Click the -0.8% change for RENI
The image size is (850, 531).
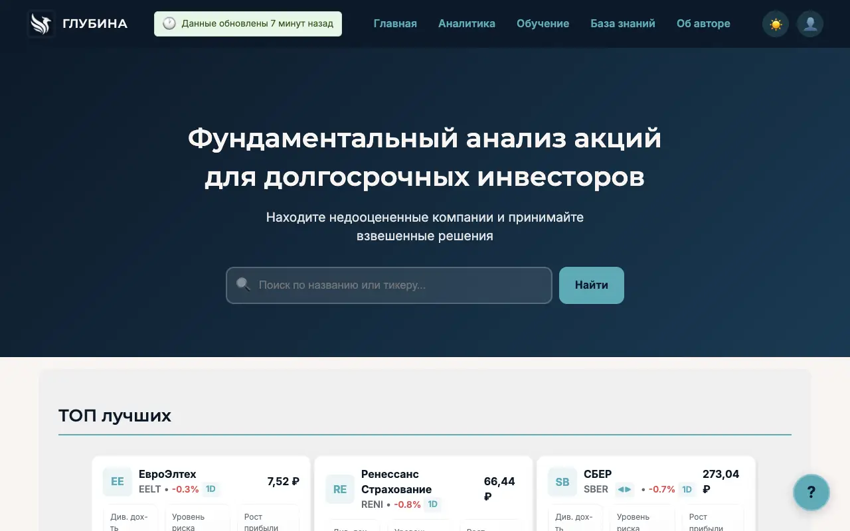(x=407, y=504)
